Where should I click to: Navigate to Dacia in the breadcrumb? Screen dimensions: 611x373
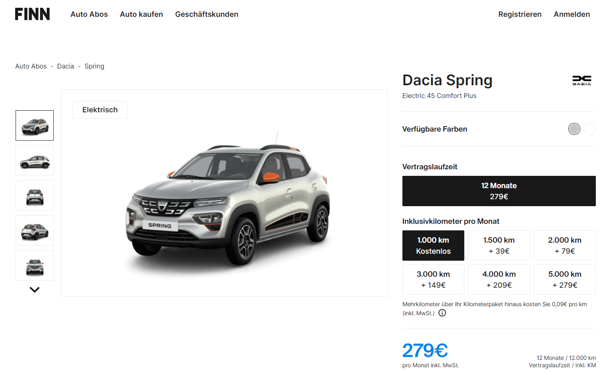[66, 66]
